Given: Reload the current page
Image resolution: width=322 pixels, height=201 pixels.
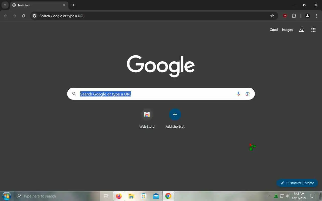Looking at the screenshot, I should [24, 16].
